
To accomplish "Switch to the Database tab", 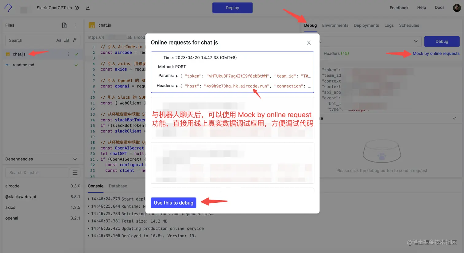I will pyautogui.click(x=118, y=186).
